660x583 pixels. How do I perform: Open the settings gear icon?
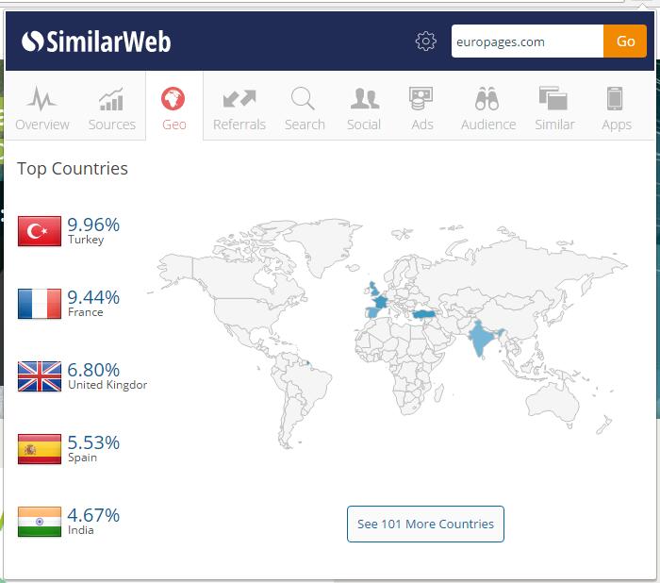[426, 42]
